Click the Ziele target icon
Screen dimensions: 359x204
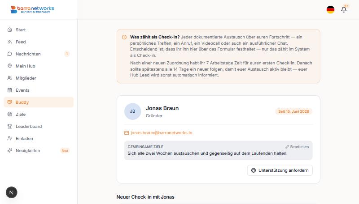(x=9, y=115)
